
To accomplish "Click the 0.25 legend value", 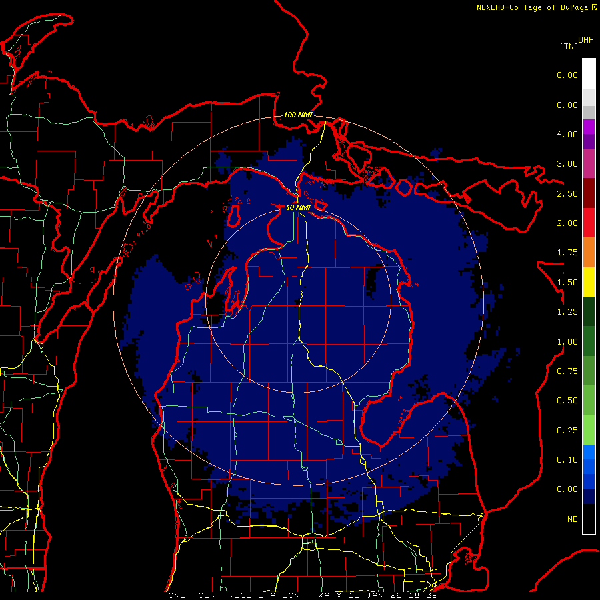I will pyautogui.click(x=567, y=431).
